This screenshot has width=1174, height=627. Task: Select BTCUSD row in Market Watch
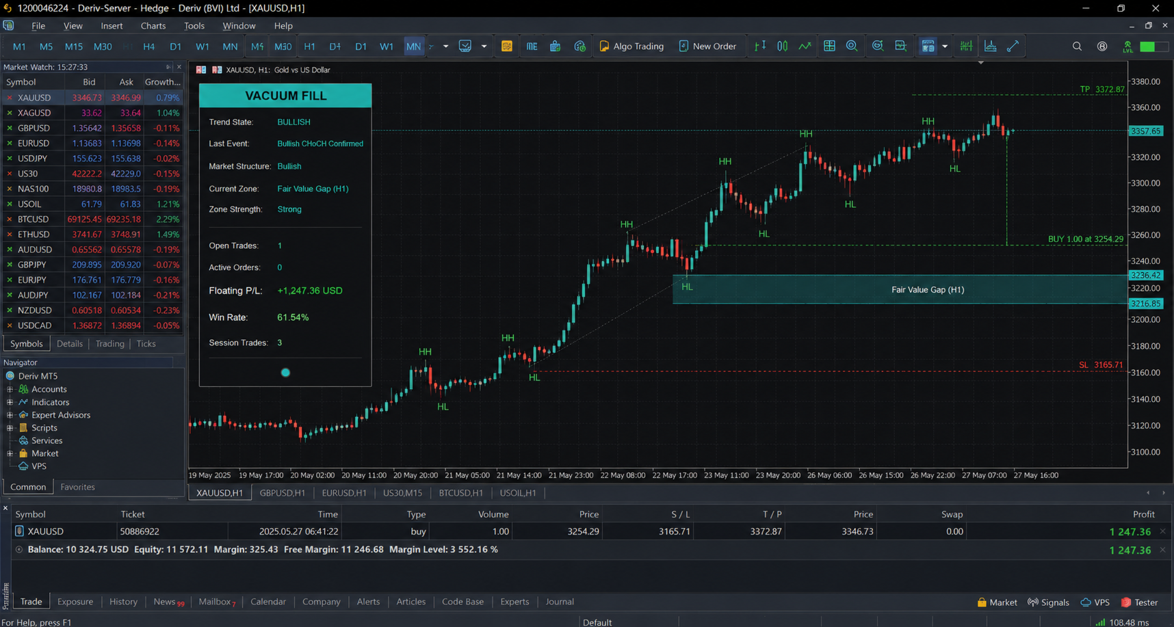[x=92, y=219]
